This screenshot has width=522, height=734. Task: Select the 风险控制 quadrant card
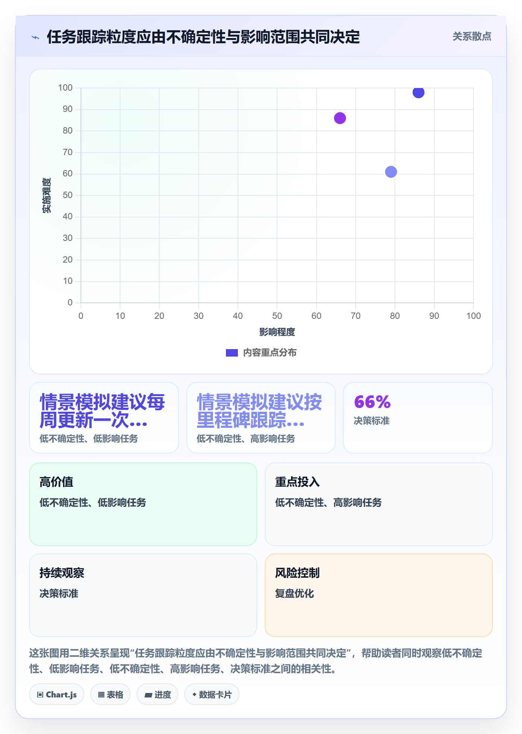(x=379, y=595)
